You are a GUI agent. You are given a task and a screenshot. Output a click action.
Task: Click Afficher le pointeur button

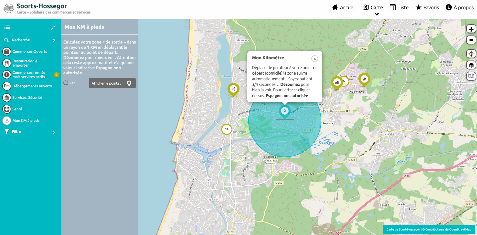tap(112, 83)
